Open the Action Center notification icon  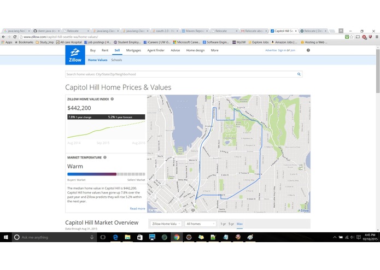359,237
